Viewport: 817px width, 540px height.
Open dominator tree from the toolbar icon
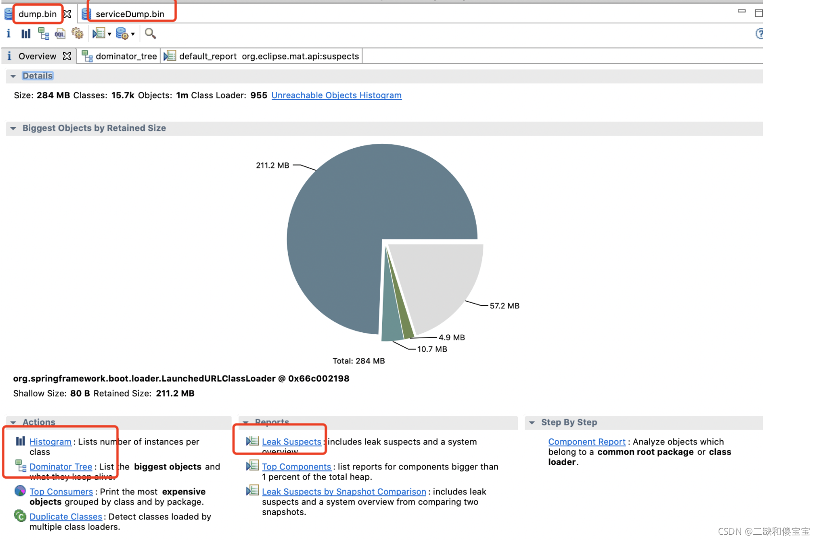click(44, 33)
